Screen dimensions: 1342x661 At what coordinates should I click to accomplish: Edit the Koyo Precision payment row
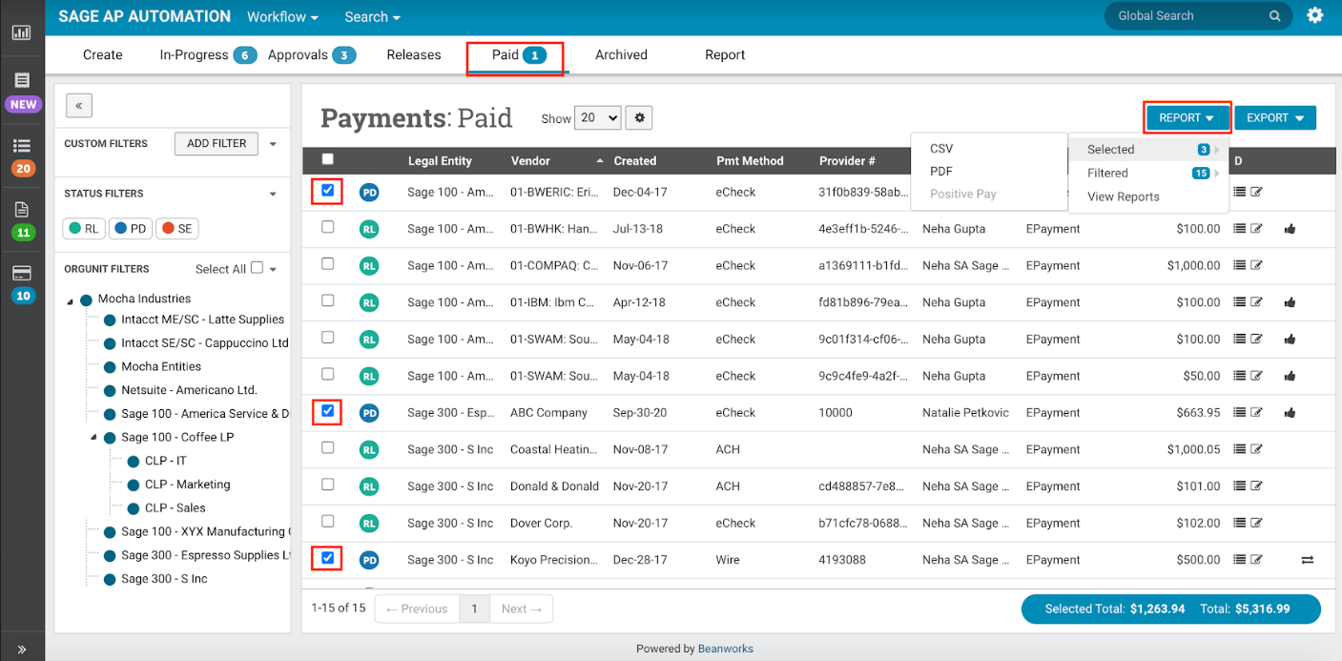(1257, 560)
